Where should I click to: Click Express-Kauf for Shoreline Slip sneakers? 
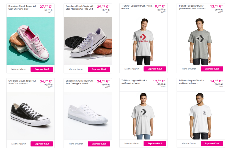[x=42, y=69]
